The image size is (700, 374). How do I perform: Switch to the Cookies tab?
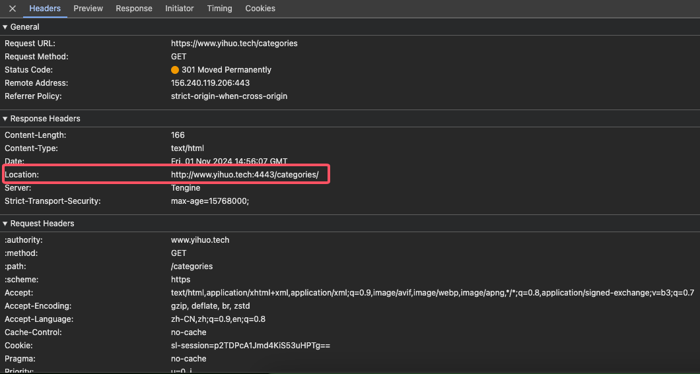coord(260,9)
